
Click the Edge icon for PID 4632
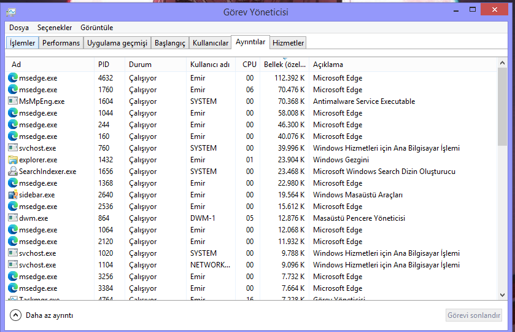12,78
